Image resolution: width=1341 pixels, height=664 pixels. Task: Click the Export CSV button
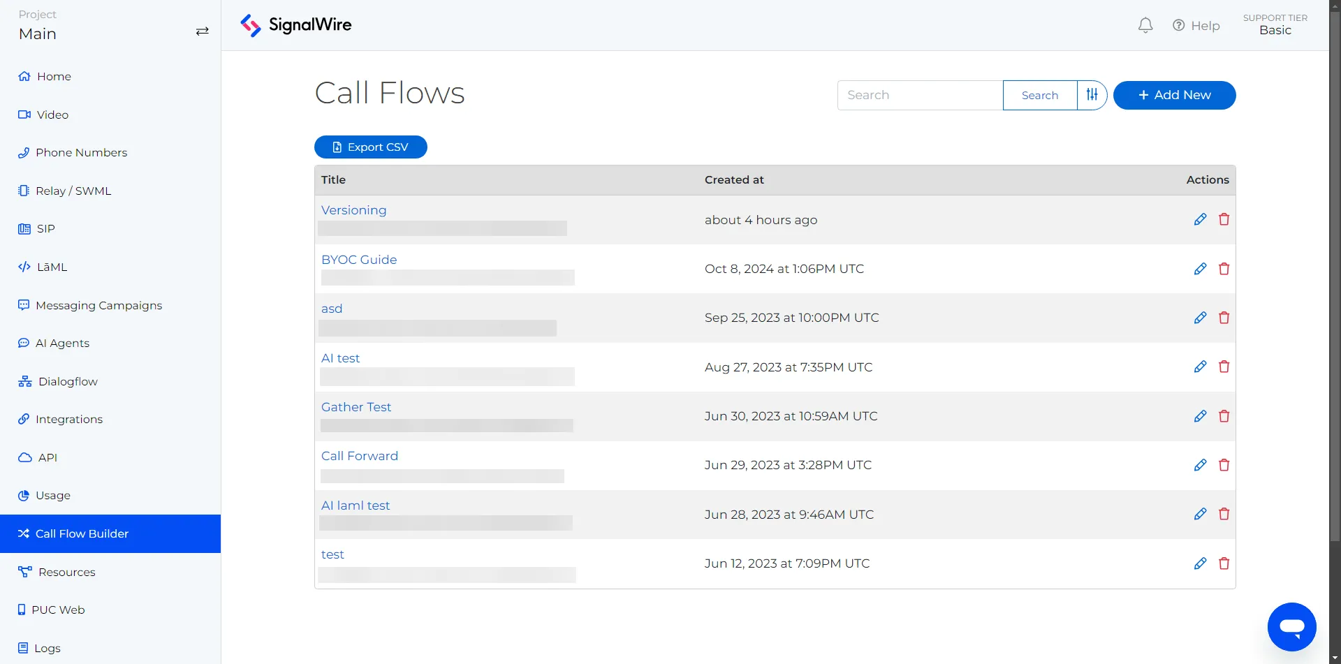coord(370,147)
